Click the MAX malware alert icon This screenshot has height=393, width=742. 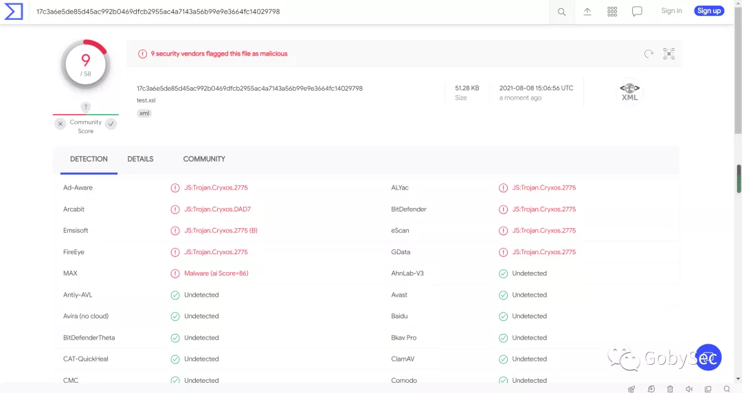(175, 273)
